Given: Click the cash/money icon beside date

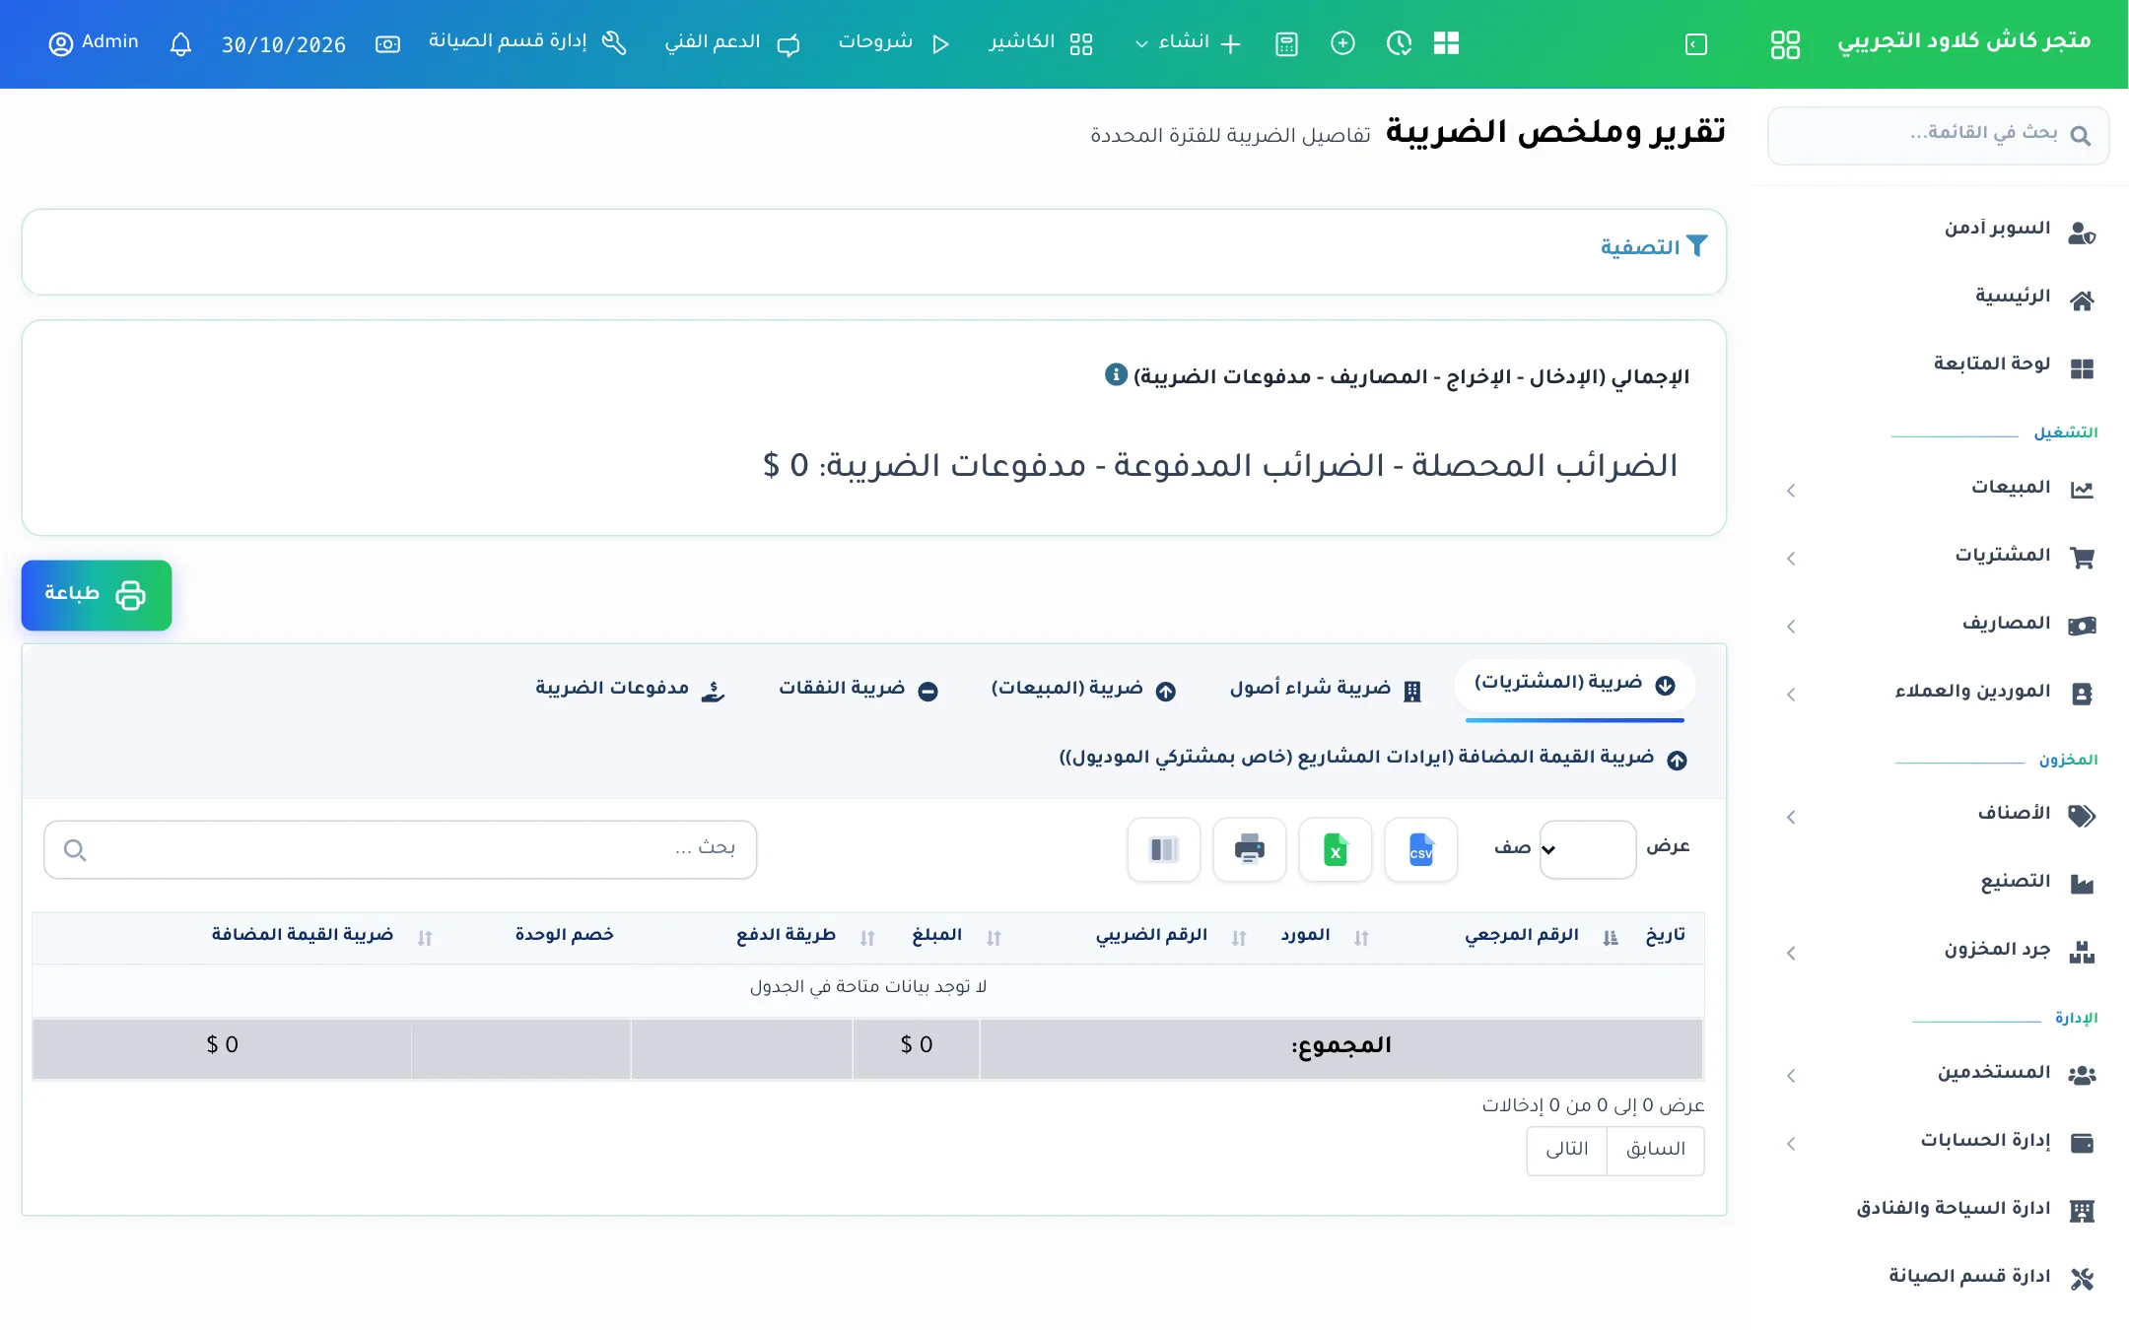Looking at the screenshot, I should point(387,44).
